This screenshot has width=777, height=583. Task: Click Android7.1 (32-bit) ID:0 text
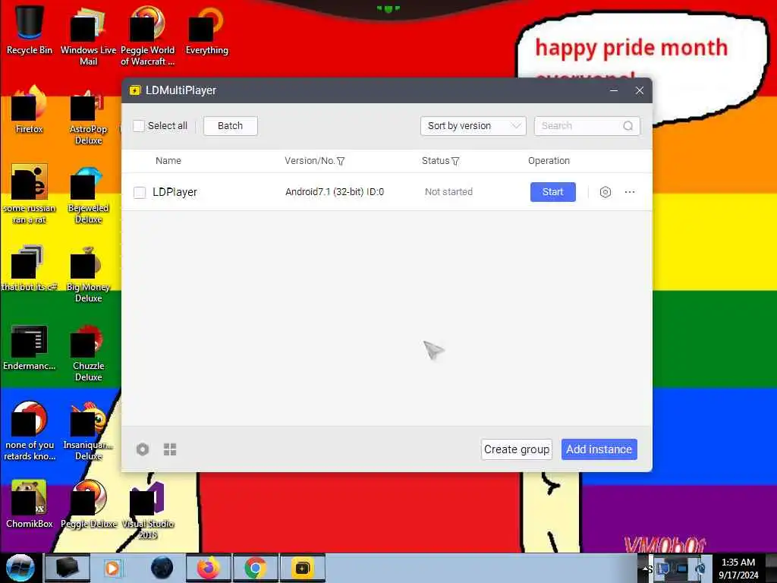click(335, 192)
